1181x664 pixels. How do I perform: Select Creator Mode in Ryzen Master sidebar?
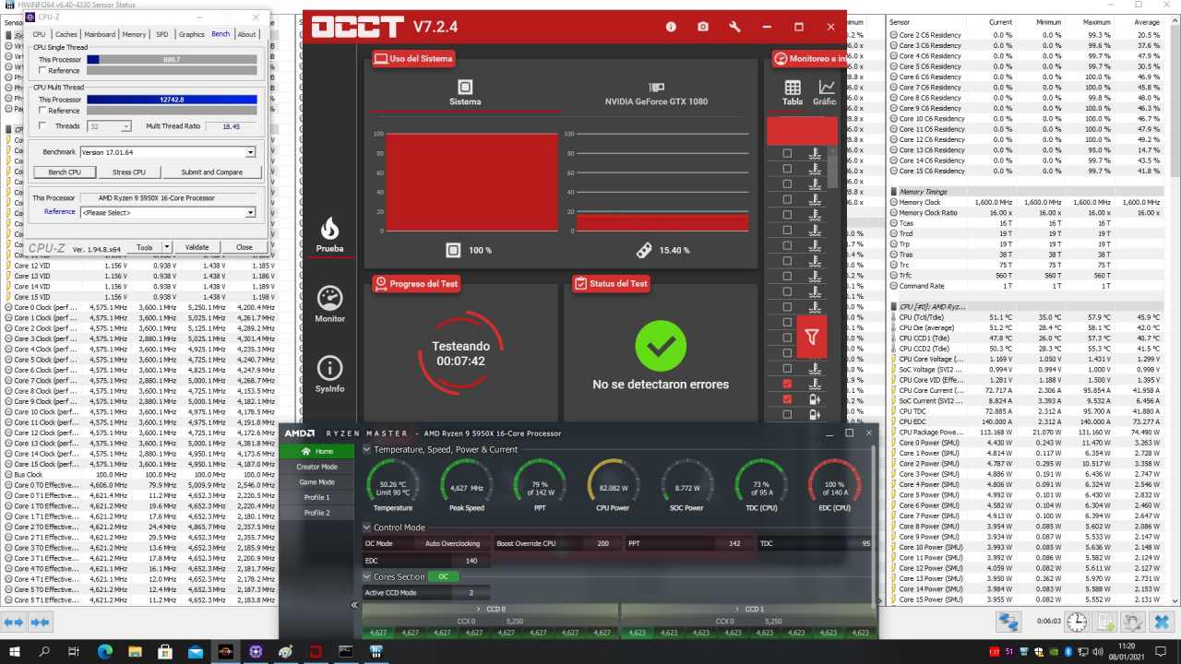(x=316, y=467)
